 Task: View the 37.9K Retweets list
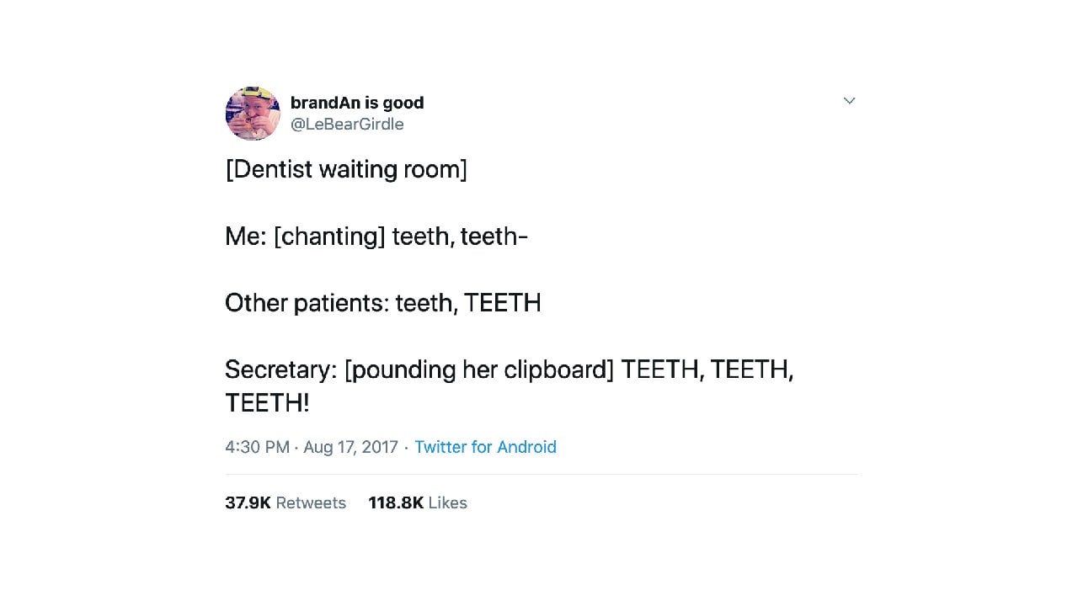tap(286, 502)
